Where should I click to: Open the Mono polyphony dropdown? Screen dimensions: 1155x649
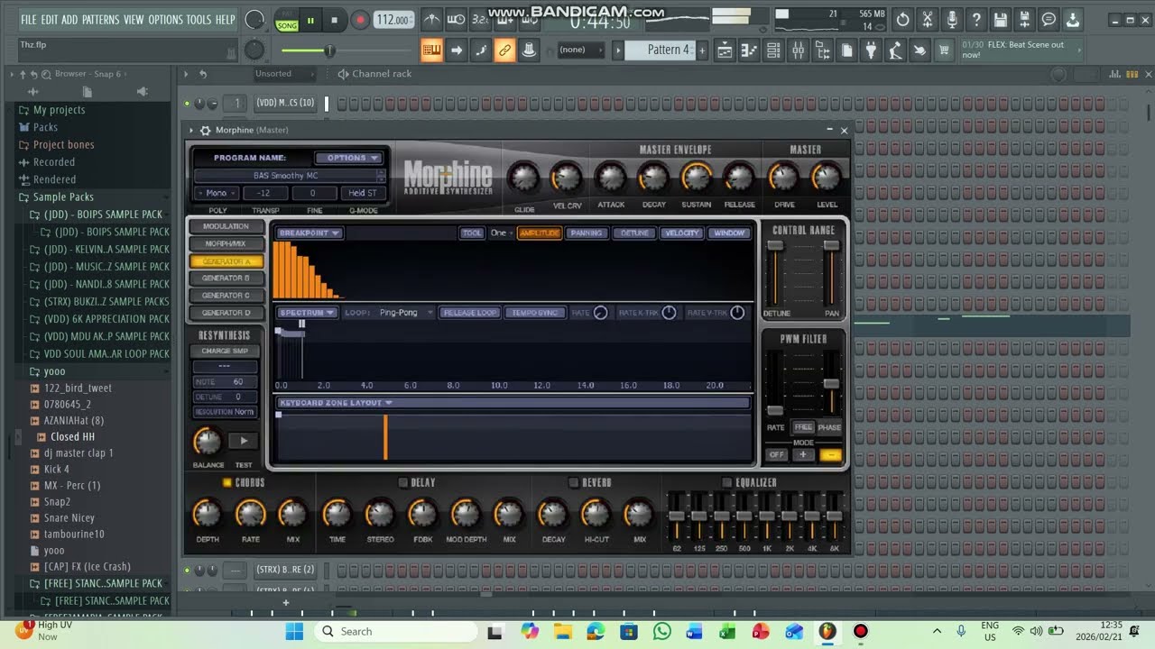click(x=217, y=193)
